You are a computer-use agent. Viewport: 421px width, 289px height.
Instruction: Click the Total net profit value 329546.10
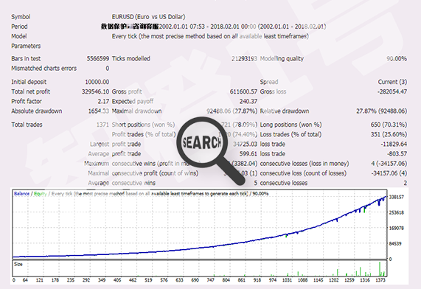[x=95, y=91]
